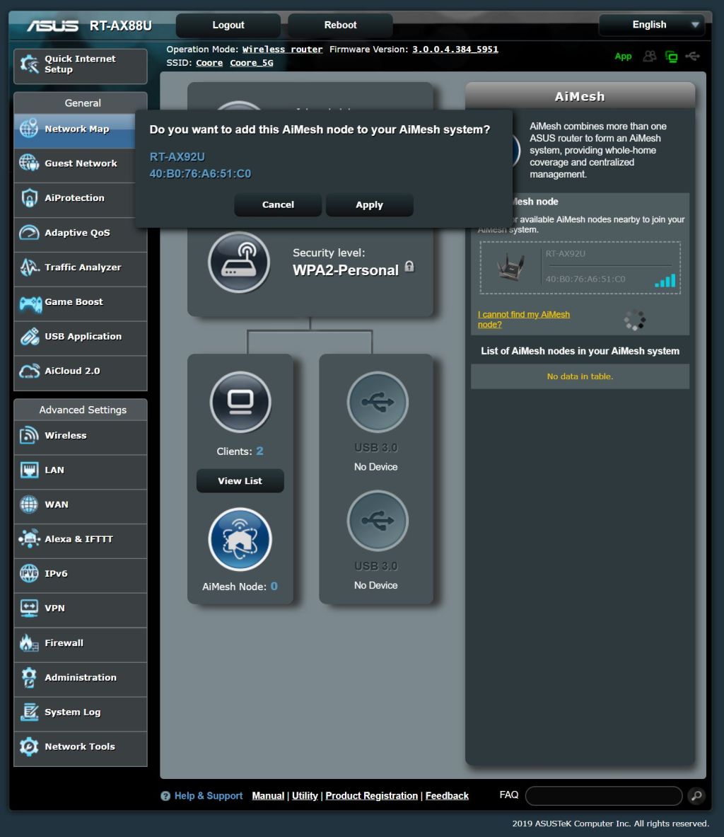Screen dimensions: 724x837
Task: Click the upper USB 3.0 icon
Action: [x=378, y=402]
